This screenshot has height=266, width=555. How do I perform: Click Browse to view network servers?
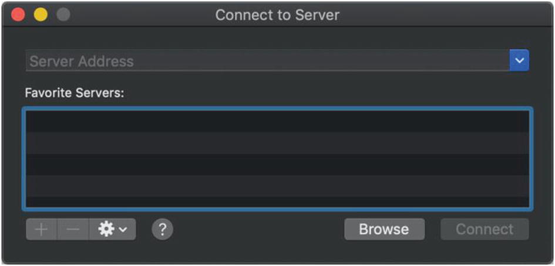tap(384, 229)
